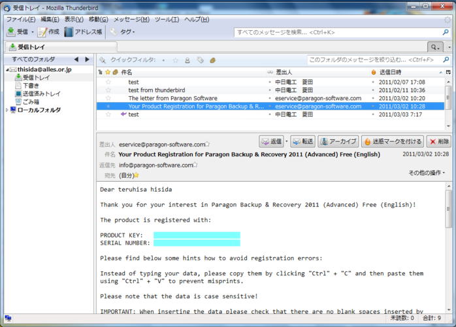The height and width of the screenshot is (327, 456).
Task: Click the 返信 reply button
Action: coord(271,141)
